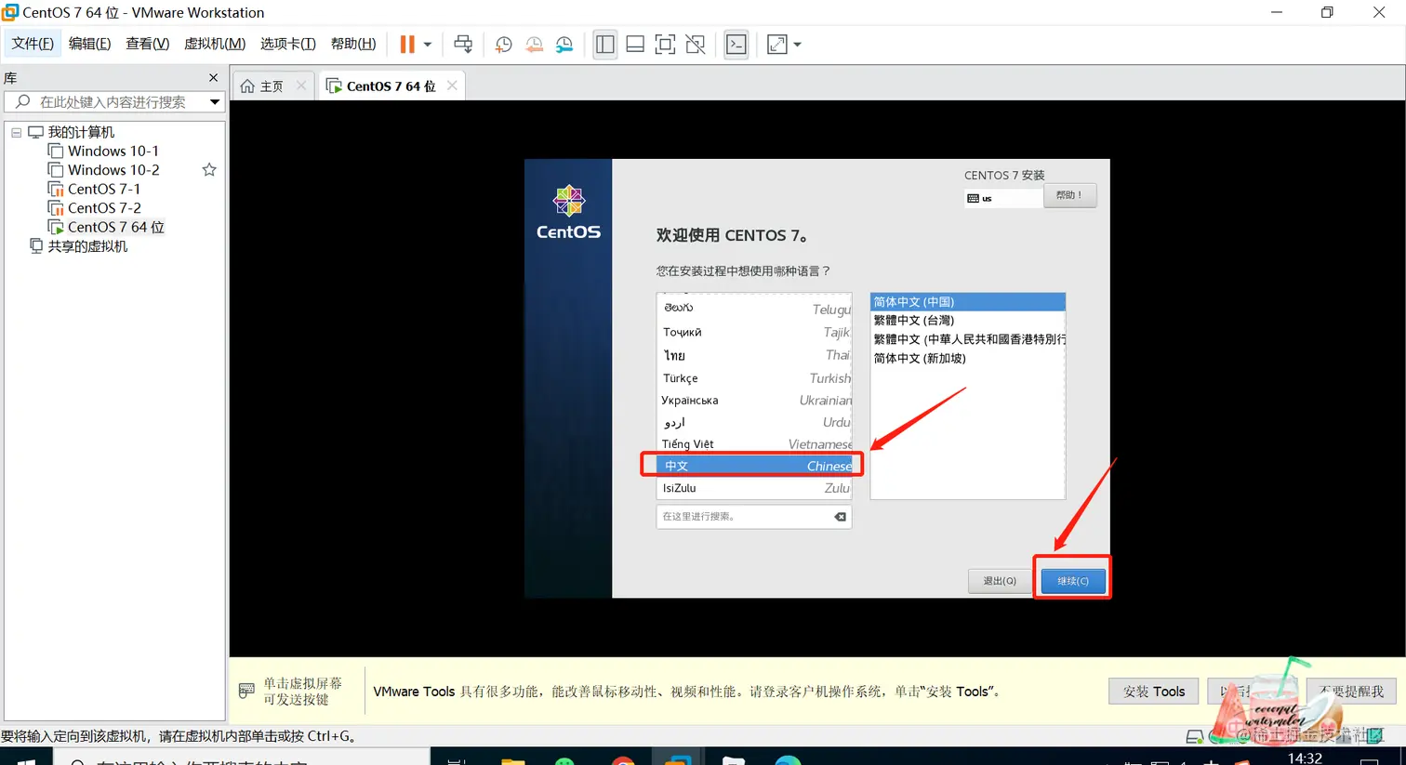Select 中文 Chinese language row
This screenshot has width=1406, height=765.
(x=754, y=466)
